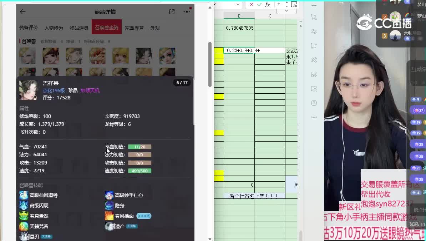The width and height of the screenshot is (426, 241).
Task: Switch to the 装备评价 tab
Action: [29, 28]
